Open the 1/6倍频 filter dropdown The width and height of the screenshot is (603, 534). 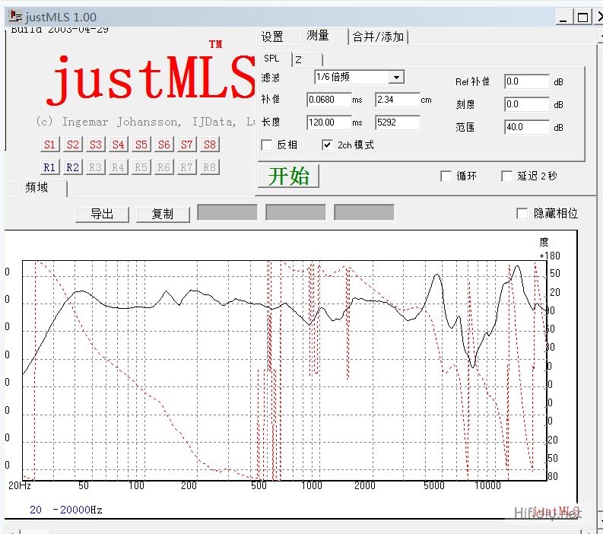(x=395, y=77)
